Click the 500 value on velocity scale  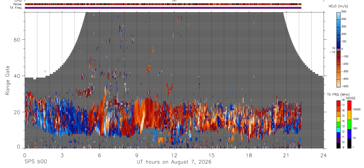click(344, 12)
